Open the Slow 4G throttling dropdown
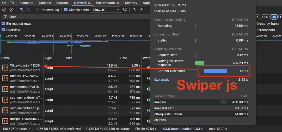Image resolution: width=282 pixels, height=132 pixels. pos(106,10)
